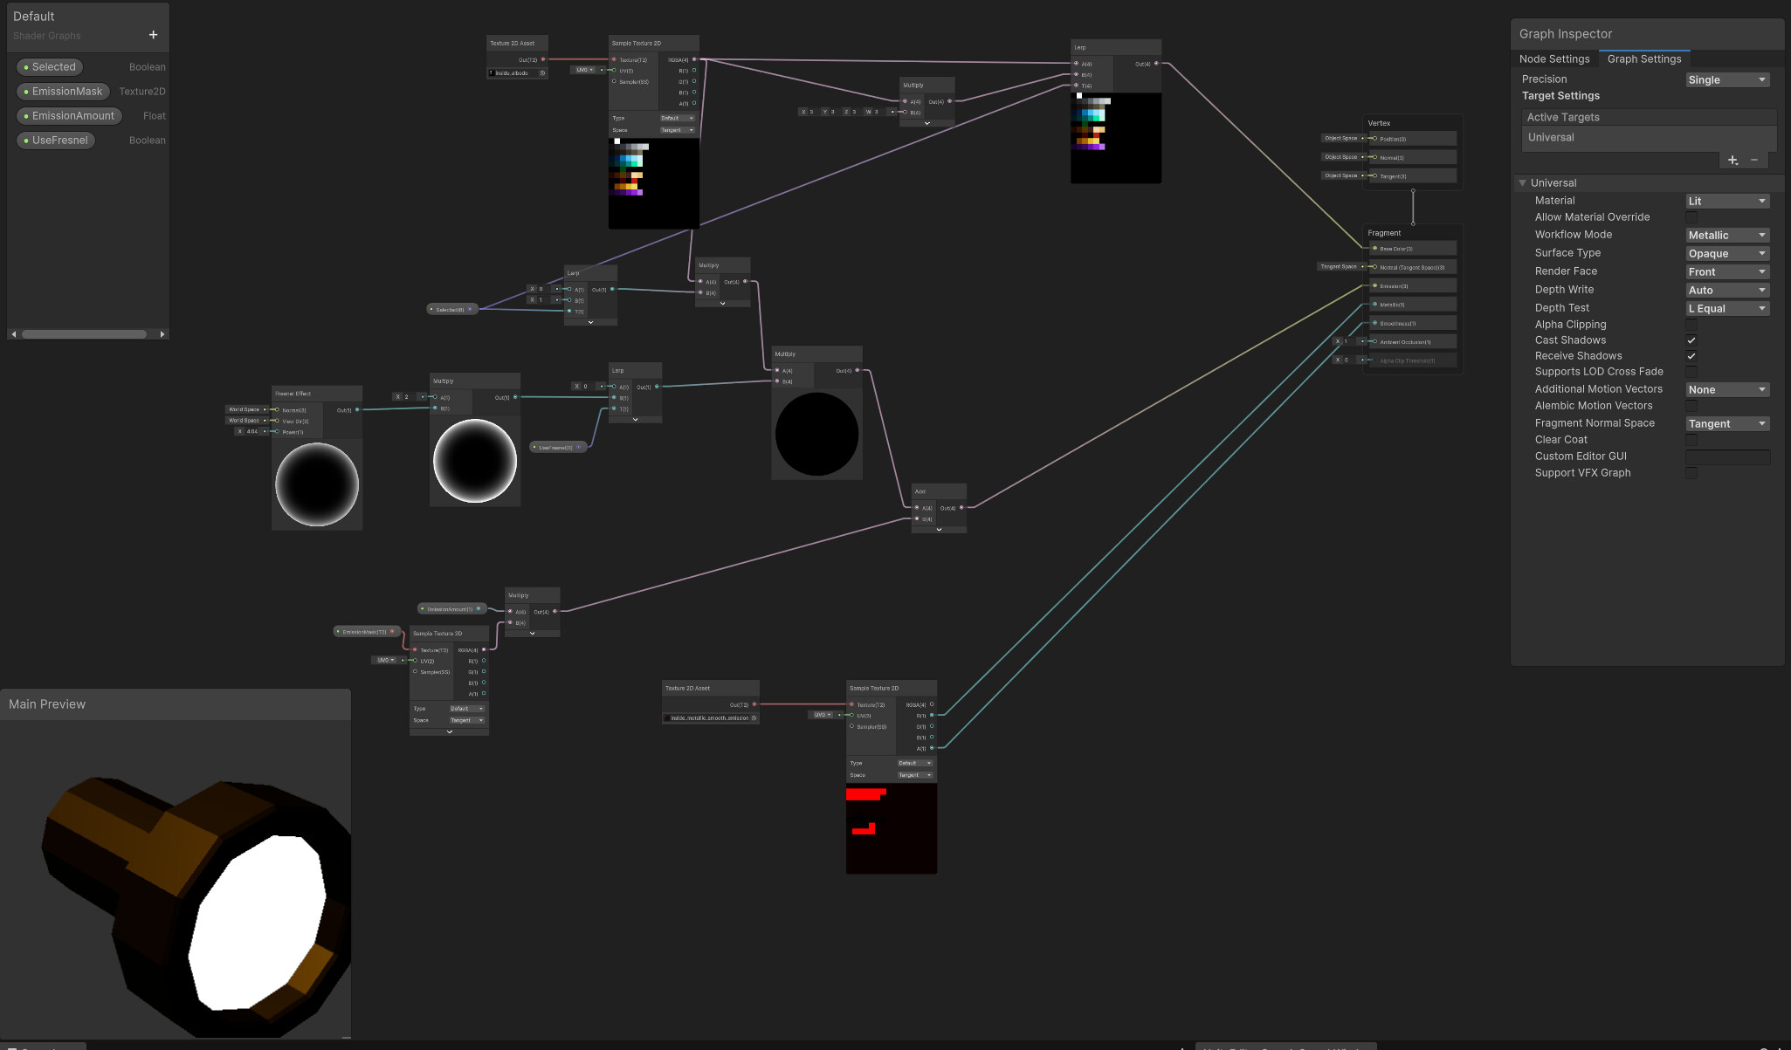
Task: Disable the Receive Shadows checkbox
Action: click(1691, 355)
